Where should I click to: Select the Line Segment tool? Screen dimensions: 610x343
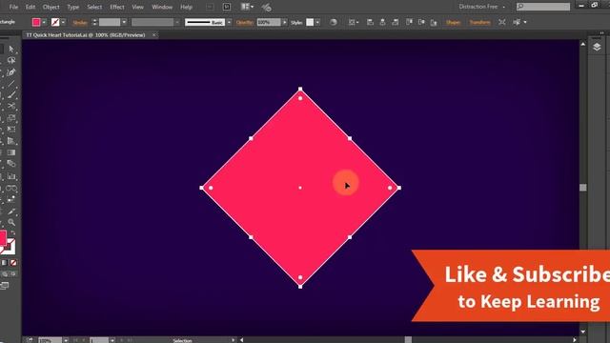(11, 84)
